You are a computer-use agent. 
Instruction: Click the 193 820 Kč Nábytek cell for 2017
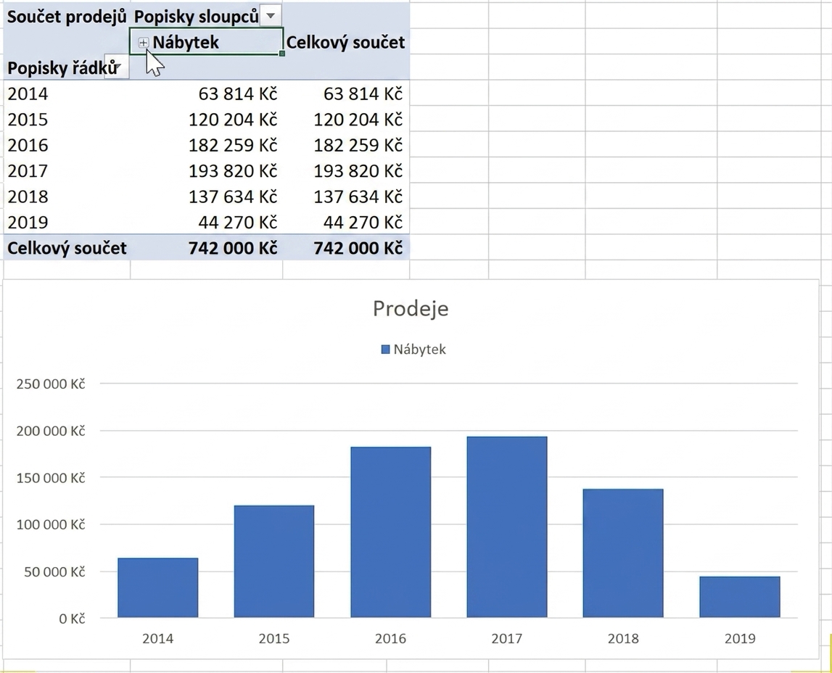point(207,170)
